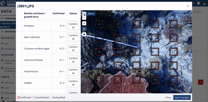208x102 pixels.
Task: Select the Psammocora row label
Action: pyautogui.click(x=31, y=71)
